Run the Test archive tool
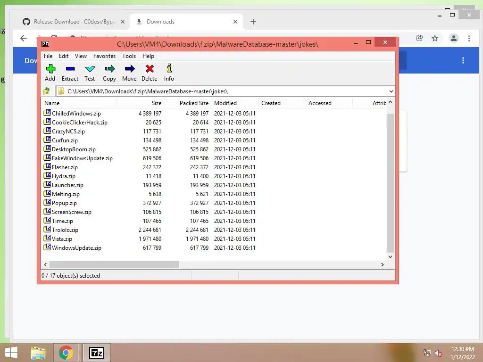This screenshot has height=362, width=483. pos(90,73)
